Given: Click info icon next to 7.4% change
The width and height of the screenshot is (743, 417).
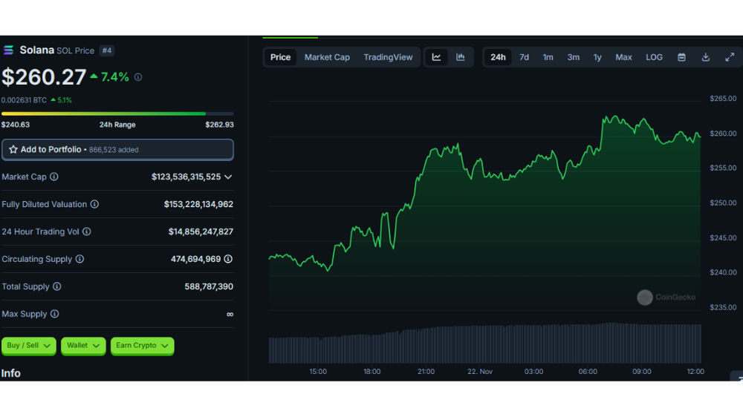Looking at the screenshot, I should (x=138, y=77).
